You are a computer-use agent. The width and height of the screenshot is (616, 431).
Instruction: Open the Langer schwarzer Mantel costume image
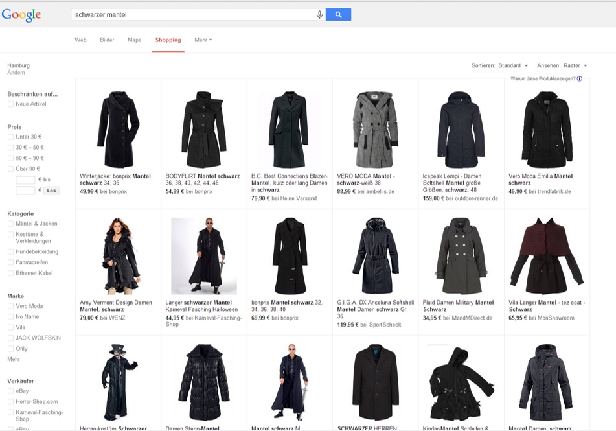204,256
